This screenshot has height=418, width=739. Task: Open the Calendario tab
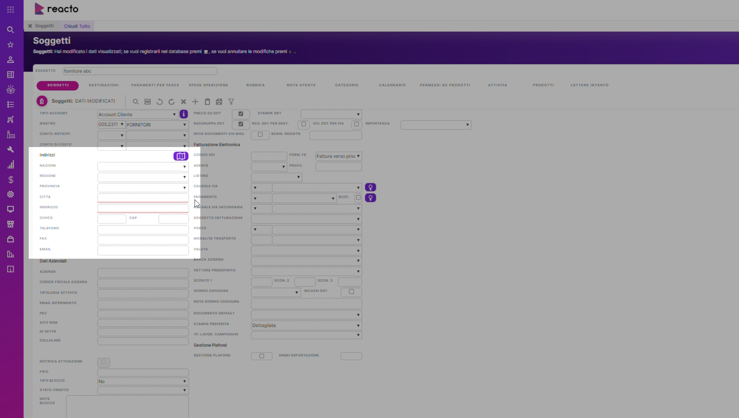392,85
